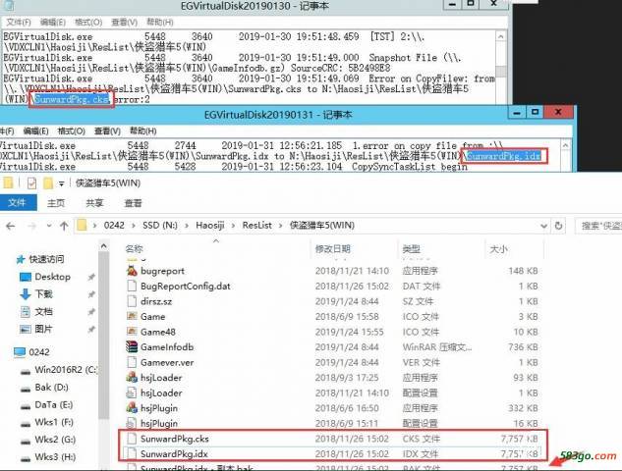Open 文件(F) menu in EGVirtualDisk20190130 notepad
622x471 pixels.
(x=19, y=22)
